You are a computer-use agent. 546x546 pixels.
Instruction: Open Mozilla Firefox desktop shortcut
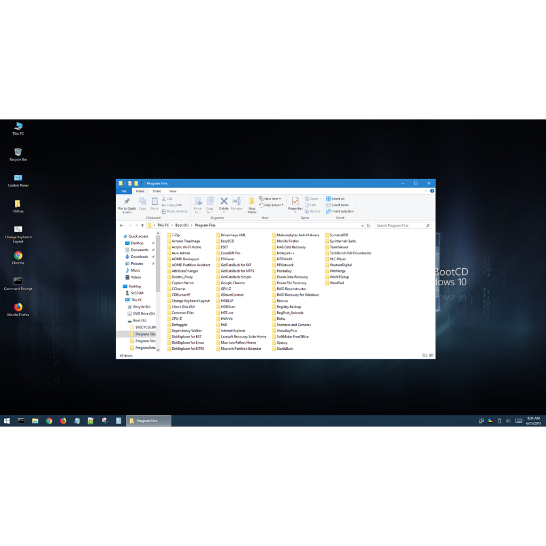point(18,310)
